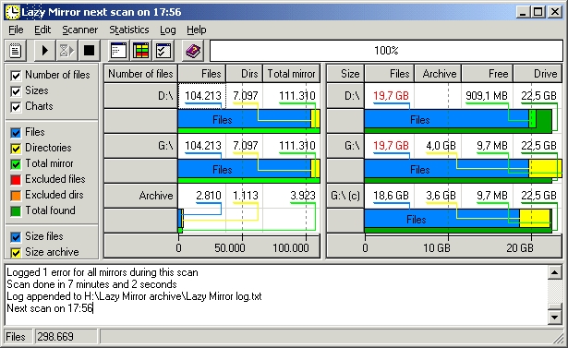Stop the scan with square button
Image resolution: width=568 pixels, height=348 pixels.
click(x=89, y=51)
